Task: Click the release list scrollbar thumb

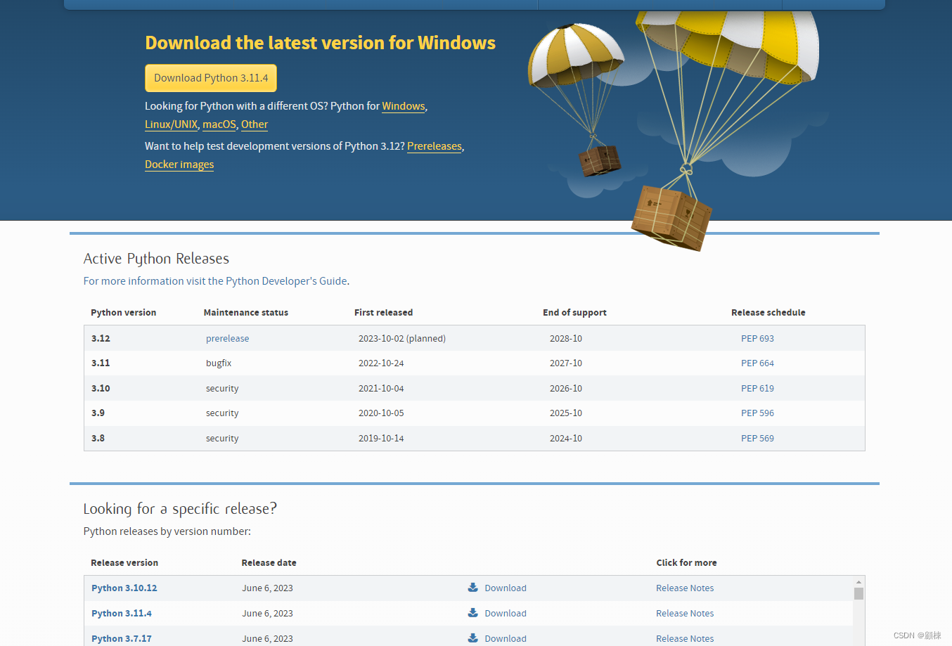Action: pos(858,594)
